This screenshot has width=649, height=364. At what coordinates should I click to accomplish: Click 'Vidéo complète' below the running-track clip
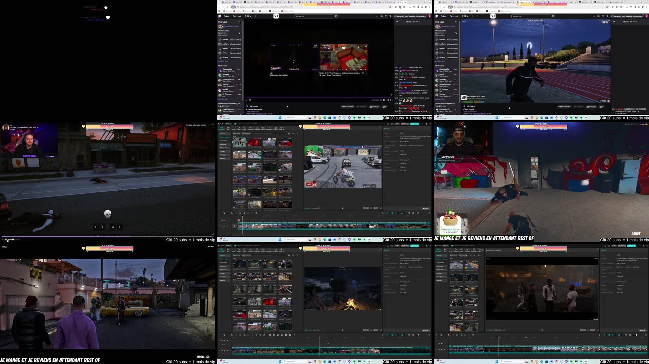[x=564, y=107]
